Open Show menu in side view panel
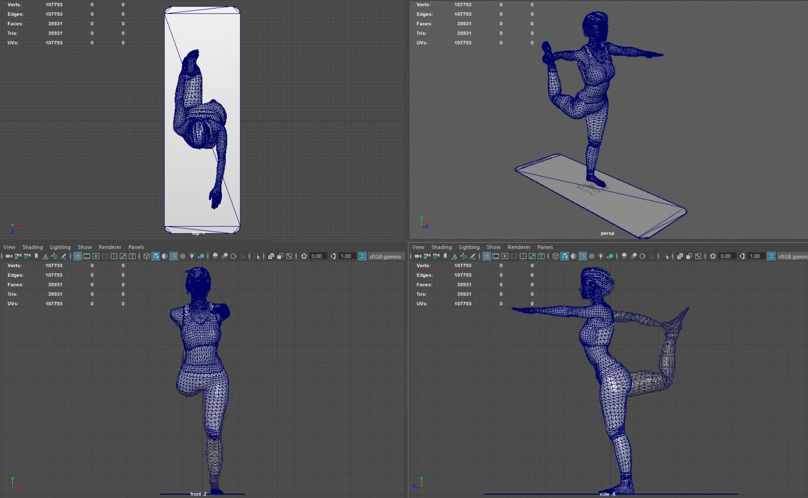Image resolution: width=808 pixels, height=498 pixels. (x=493, y=247)
